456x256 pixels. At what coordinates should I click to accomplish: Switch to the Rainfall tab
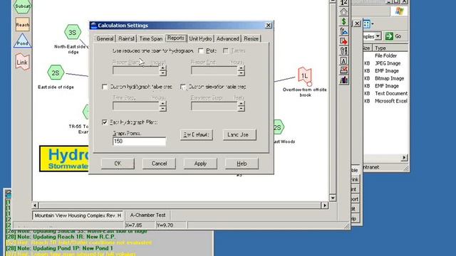pyautogui.click(x=127, y=38)
